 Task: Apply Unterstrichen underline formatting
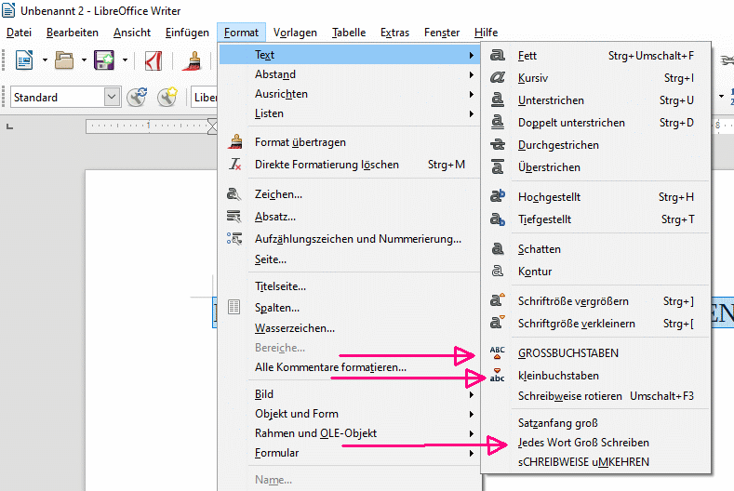pyautogui.click(x=596, y=100)
